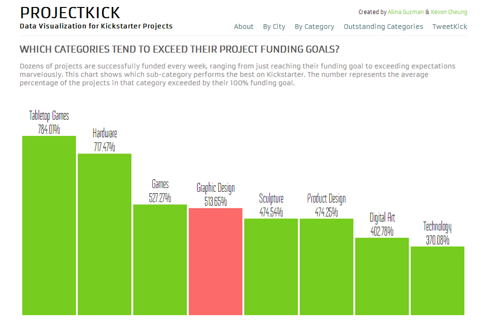Select the green Games bar
The height and width of the screenshot is (329, 489).
160,259
